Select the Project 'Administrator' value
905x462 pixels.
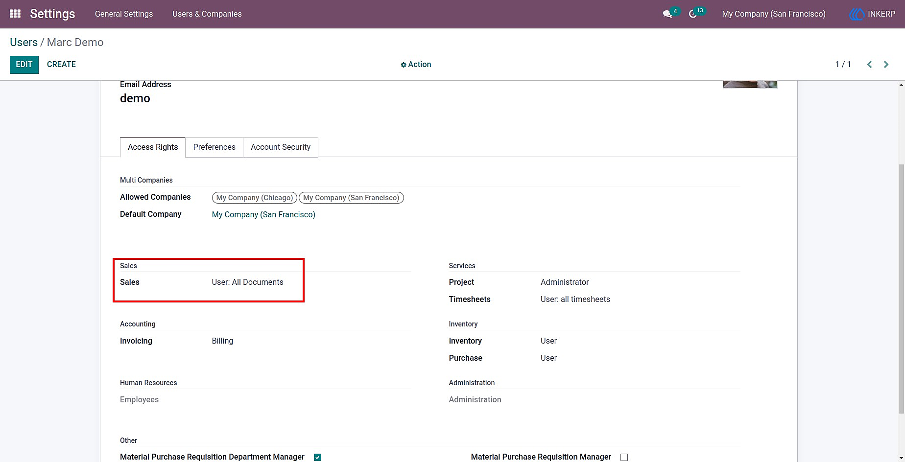565,282
